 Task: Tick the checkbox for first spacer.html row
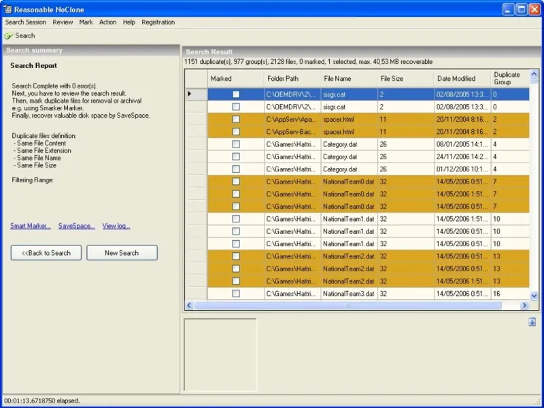point(236,119)
